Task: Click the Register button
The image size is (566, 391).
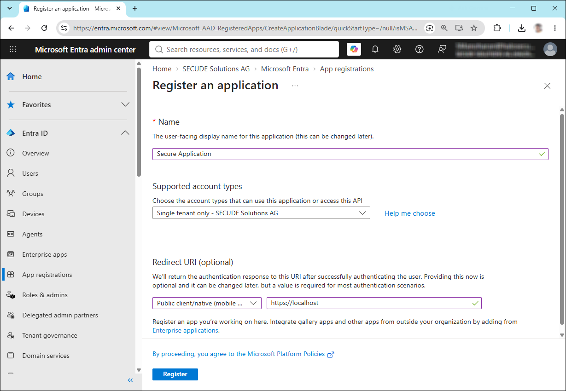Action: (x=175, y=374)
